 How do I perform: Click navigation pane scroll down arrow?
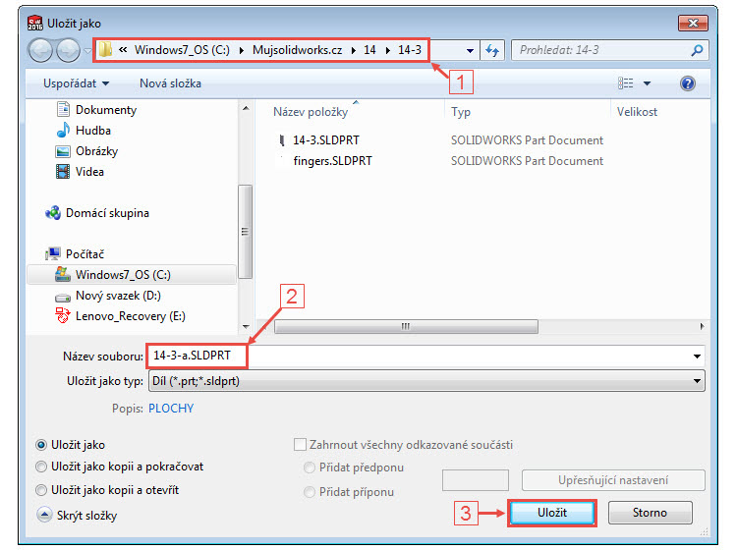pos(246,326)
